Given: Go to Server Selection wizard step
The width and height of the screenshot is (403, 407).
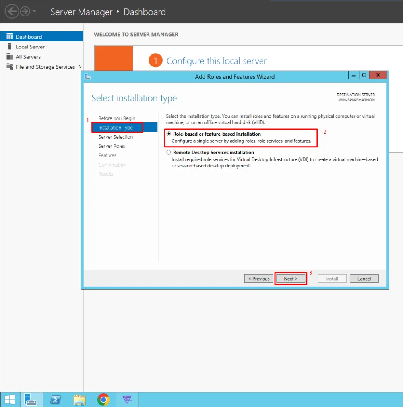Looking at the screenshot, I should pyautogui.click(x=116, y=137).
